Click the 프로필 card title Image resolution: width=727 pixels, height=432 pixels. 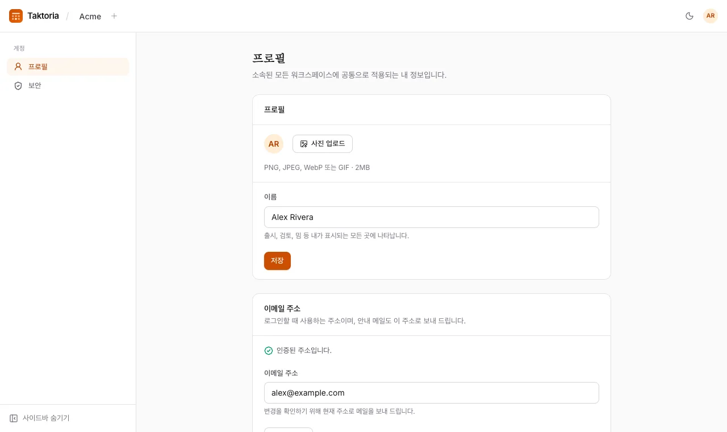pos(274,110)
